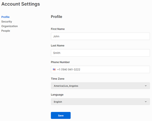Viewport: 152px width, 121px height.
Task: Save the profile changes
Action: 61,116
